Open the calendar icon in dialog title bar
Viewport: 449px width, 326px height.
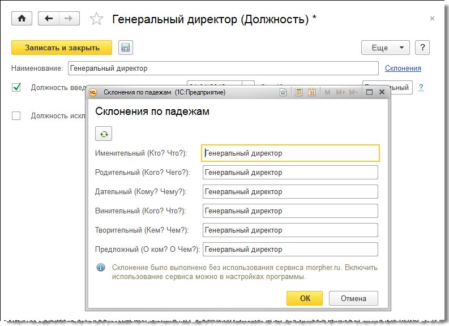(x=311, y=92)
